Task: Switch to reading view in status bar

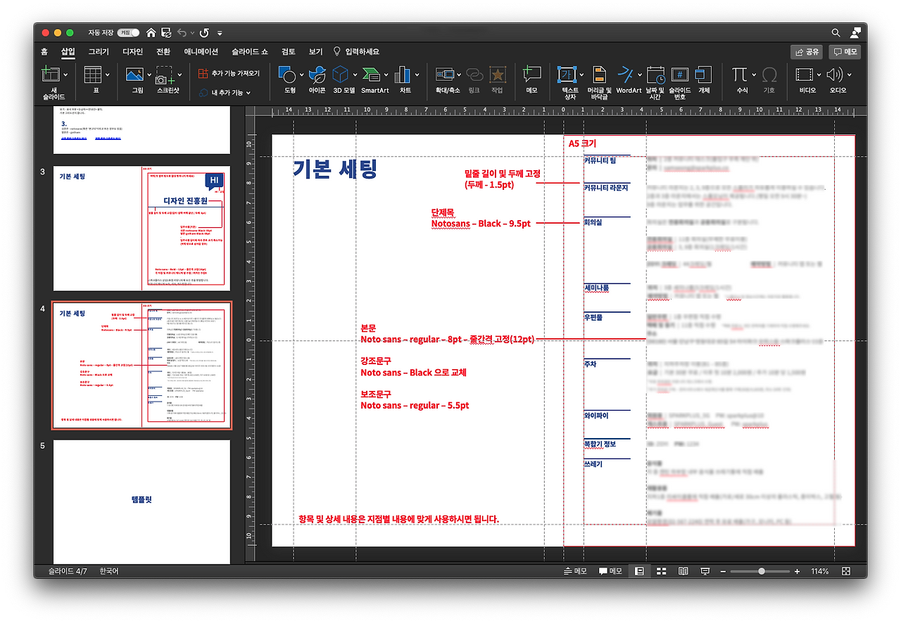Action: click(x=683, y=571)
